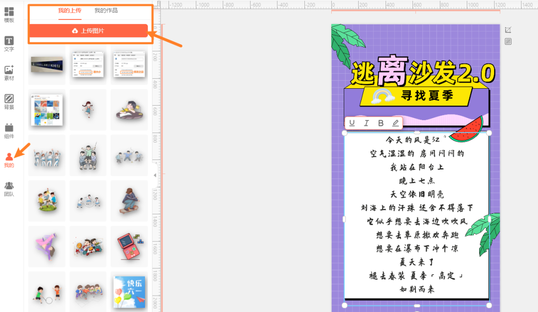The image size is (538, 312).
Task: Open the 文字 text panel
Action: (9, 44)
